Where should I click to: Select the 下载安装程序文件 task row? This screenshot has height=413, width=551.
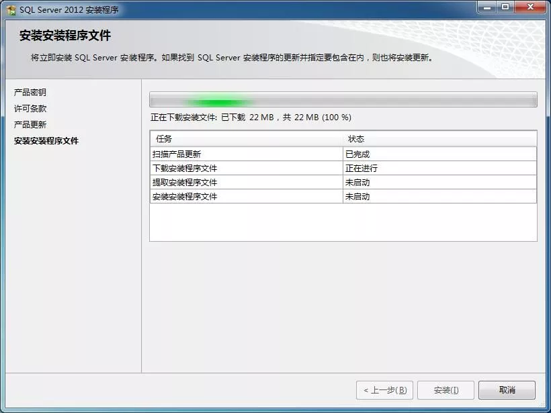(x=343, y=168)
